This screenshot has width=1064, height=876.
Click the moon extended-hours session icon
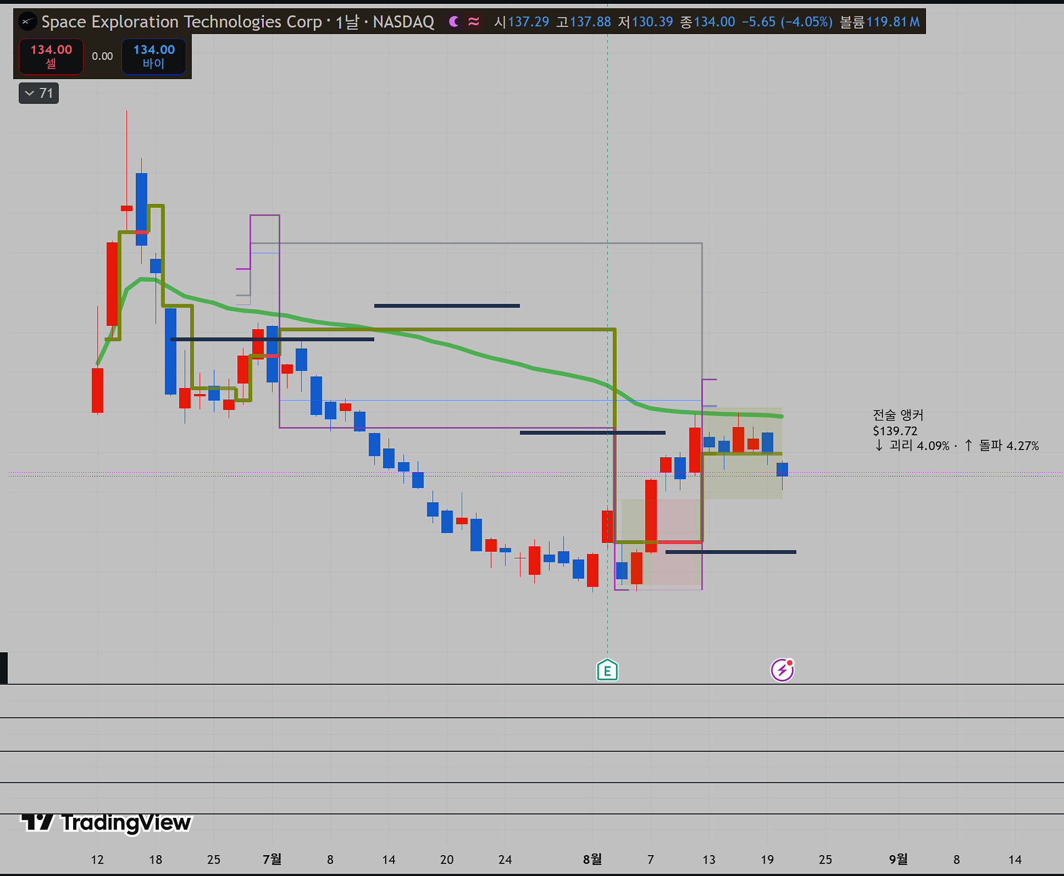(x=454, y=22)
